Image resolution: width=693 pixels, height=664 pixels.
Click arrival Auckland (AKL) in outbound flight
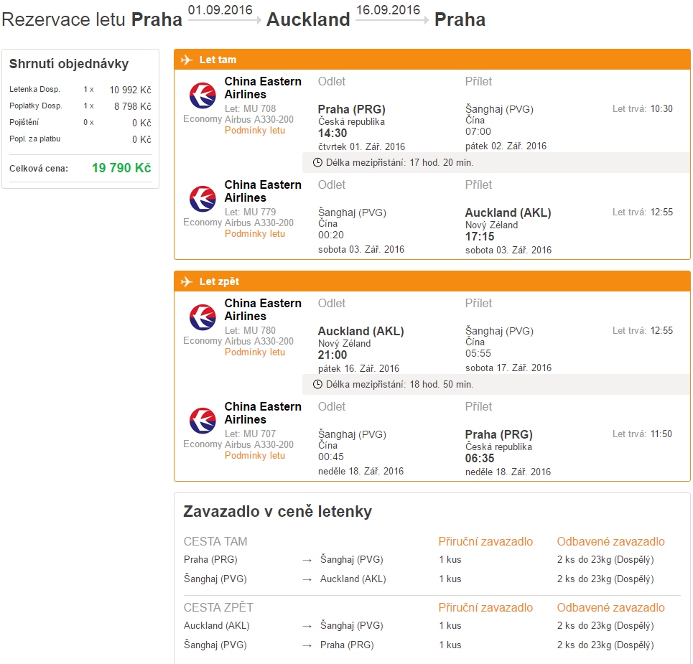(x=508, y=212)
